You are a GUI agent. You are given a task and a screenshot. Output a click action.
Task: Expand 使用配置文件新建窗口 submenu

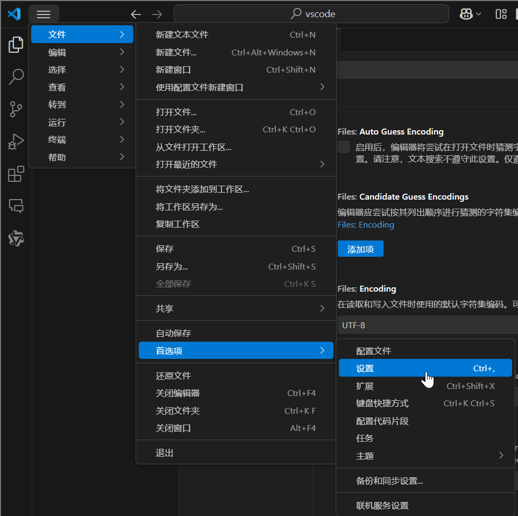click(x=236, y=87)
